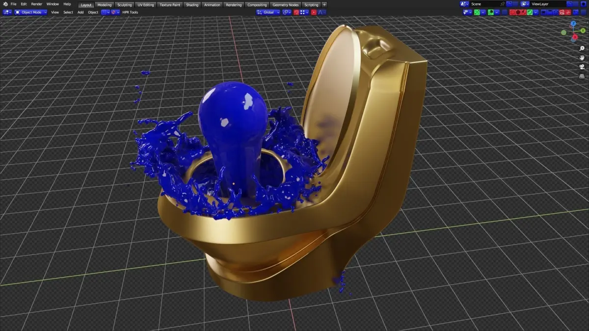Switch to the Scripting workspace tab
This screenshot has height=331, width=589.
coord(311,4)
